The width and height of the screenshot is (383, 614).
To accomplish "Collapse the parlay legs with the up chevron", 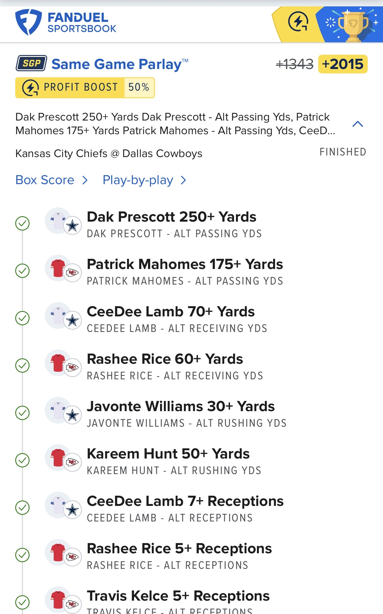I will 358,124.
